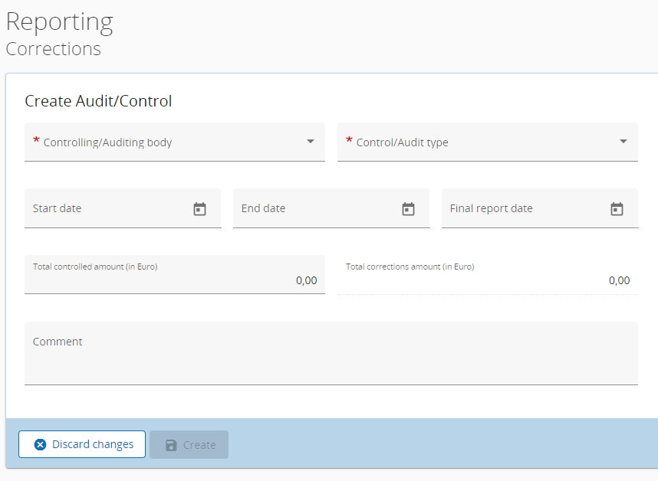The height and width of the screenshot is (481, 658).
Task: Click the X icon on Discard changes
Action: point(41,445)
